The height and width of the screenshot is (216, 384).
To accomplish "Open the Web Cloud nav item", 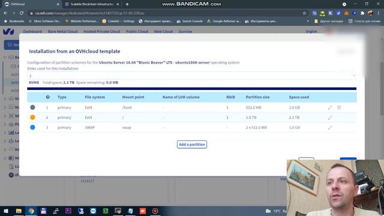I will (163, 31).
